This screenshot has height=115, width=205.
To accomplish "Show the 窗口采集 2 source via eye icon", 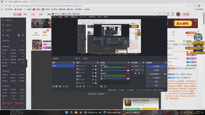I will pos(93,73).
